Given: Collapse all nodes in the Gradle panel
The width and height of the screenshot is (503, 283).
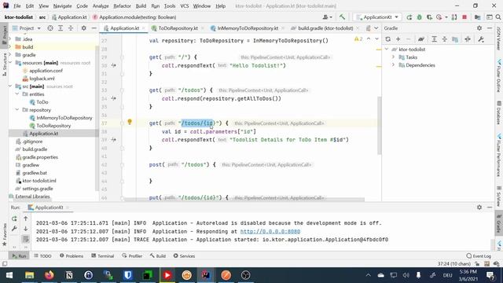Looking at the screenshot, I should click(x=444, y=39).
